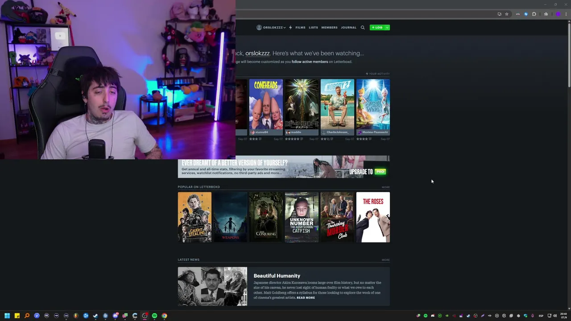The height and width of the screenshot is (321, 571).
Task: Open the Letterboxd search magnifier icon
Action: (x=363, y=28)
